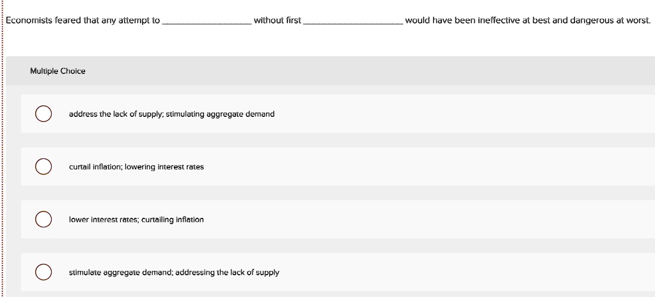Click answer text 'stimulate aggregate demand; addressing the lack of supply'
655x297 pixels.
174,272
